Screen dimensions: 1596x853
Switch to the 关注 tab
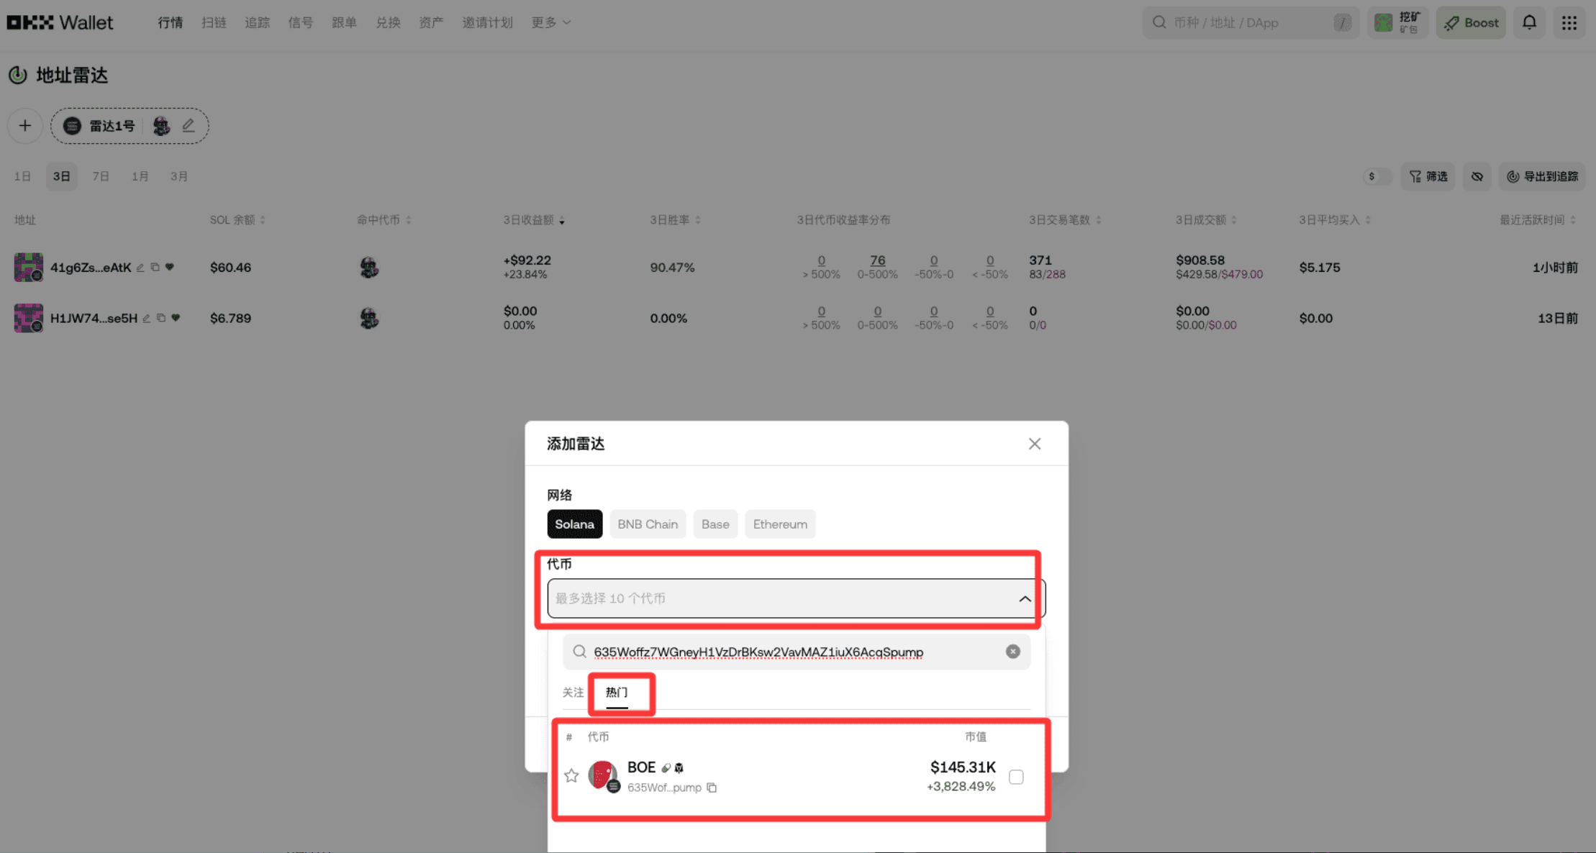click(573, 693)
